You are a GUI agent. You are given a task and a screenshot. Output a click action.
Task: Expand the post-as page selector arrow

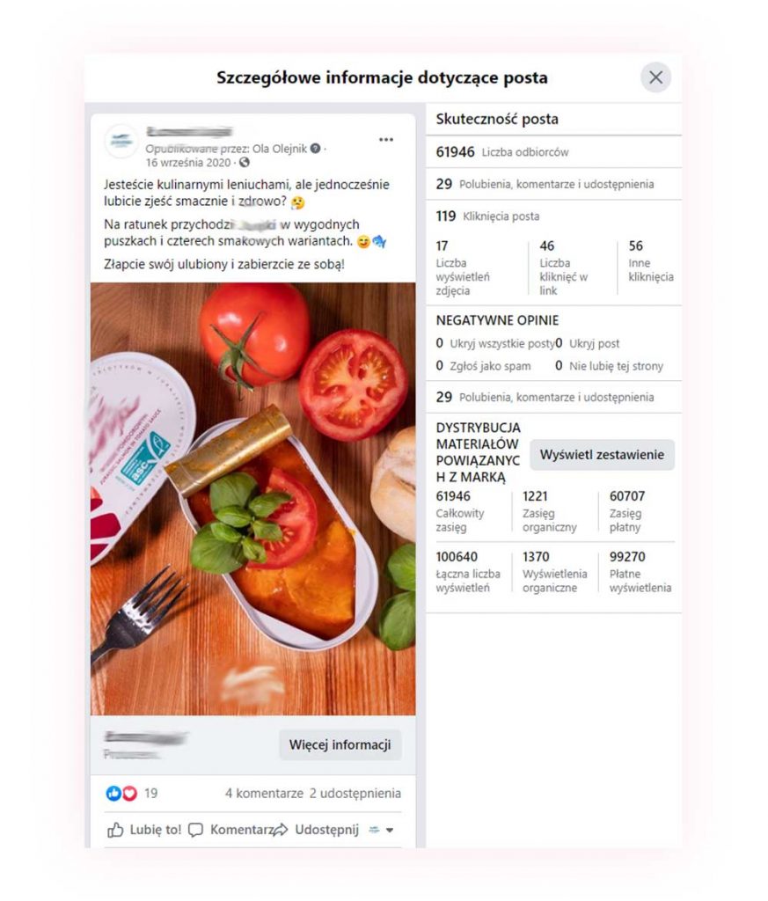[390, 831]
